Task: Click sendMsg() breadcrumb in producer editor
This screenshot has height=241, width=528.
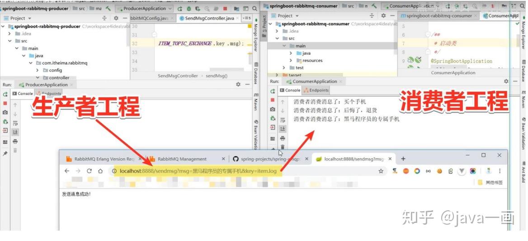Action: click(217, 76)
